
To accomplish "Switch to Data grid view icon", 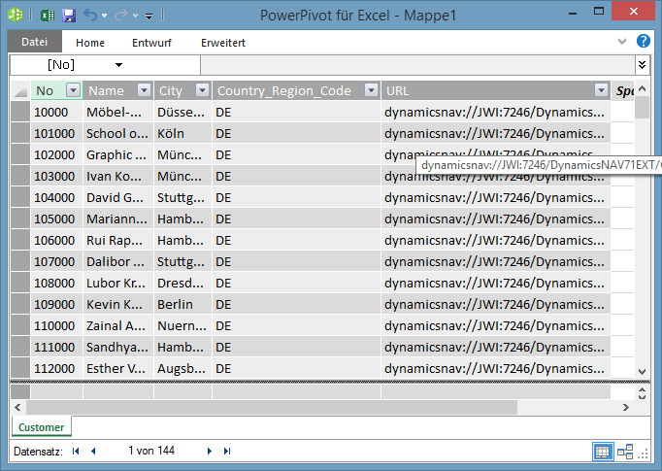I will click(x=602, y=452).
